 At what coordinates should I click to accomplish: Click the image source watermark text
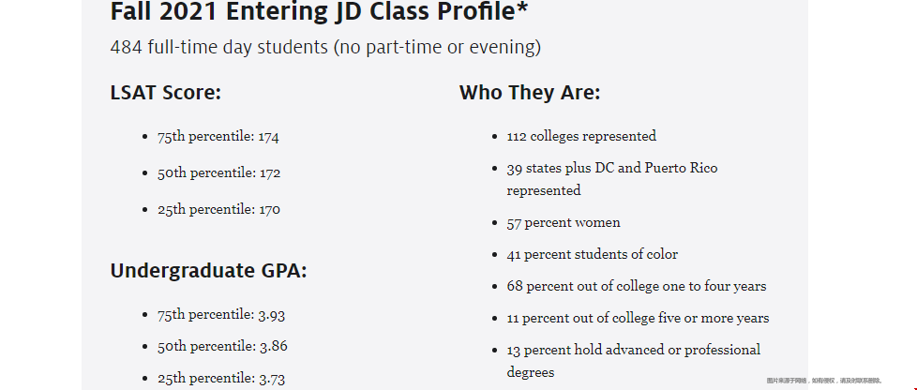[x=824, y=381]
